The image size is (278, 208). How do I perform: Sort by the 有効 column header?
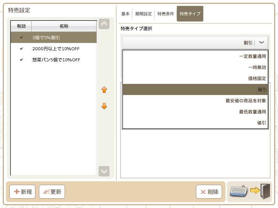tap(21, 26)
